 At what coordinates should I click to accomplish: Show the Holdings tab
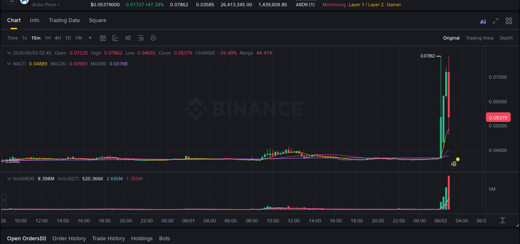142,239
